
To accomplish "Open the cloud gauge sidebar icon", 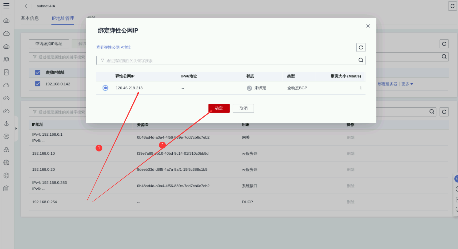I will click(x=6, y=111).
